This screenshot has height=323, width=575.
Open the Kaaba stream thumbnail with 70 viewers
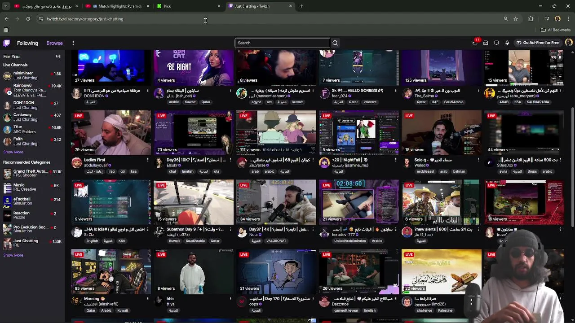pyautogui.click(x=194, y=132)
